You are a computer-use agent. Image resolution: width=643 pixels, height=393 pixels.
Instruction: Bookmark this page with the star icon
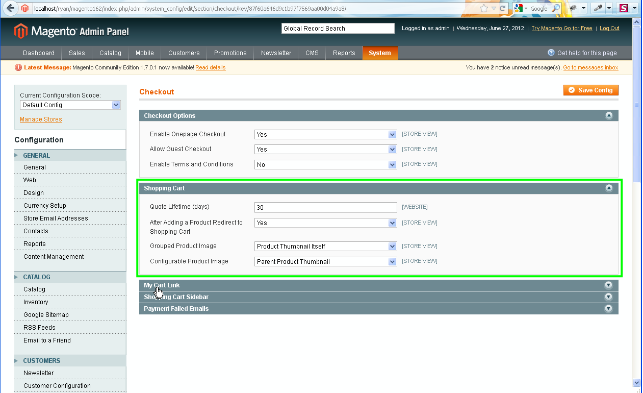point(484,8)
